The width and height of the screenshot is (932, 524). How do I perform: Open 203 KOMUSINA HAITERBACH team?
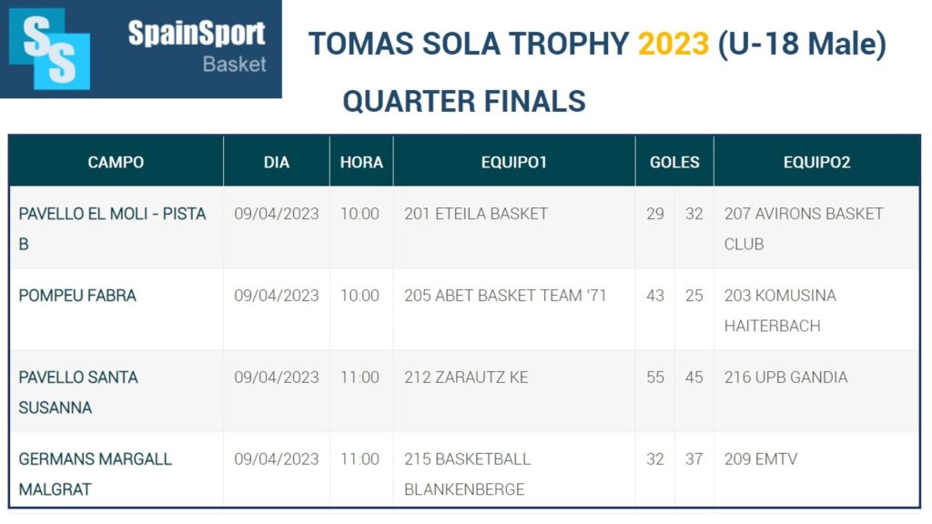pos(779,309)
